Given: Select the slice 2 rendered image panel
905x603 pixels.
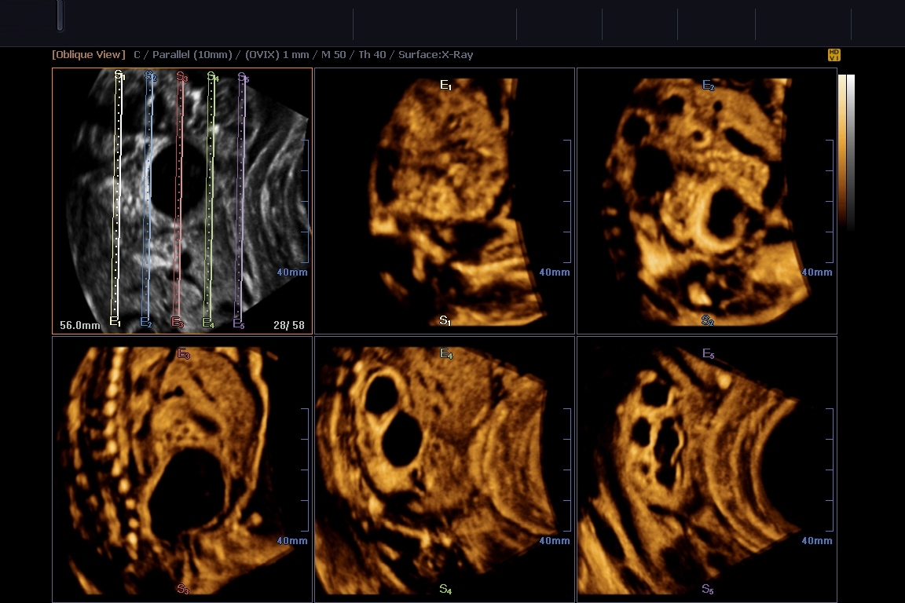Looking at the screenshot, I should click(x=706, y=201).
